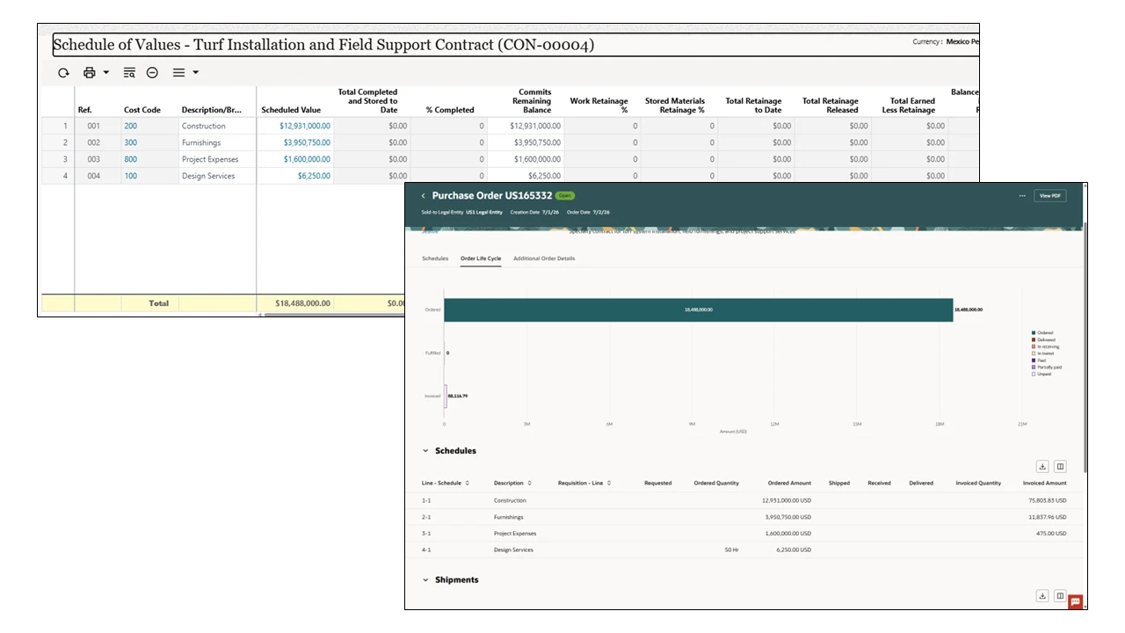This screenshot has width=1125, height=633.
Task: Click scheduled value $6,250.00
Action: (315, 176)
